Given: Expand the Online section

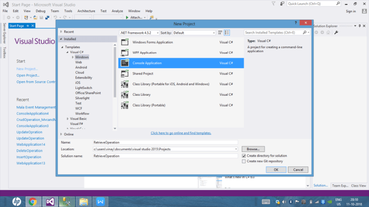Looking at the screenshot, I should point(61,134).
